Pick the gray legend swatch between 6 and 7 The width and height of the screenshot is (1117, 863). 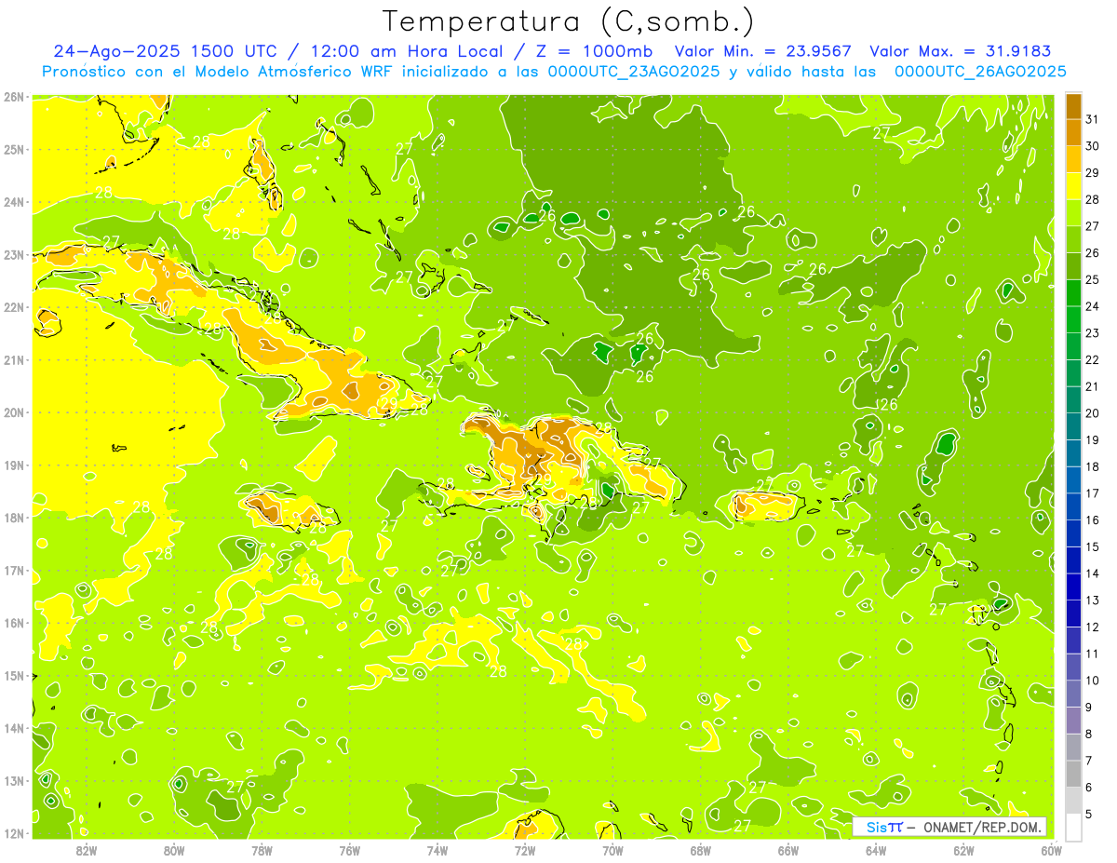pyautogui.click(x=1074, y=775)
